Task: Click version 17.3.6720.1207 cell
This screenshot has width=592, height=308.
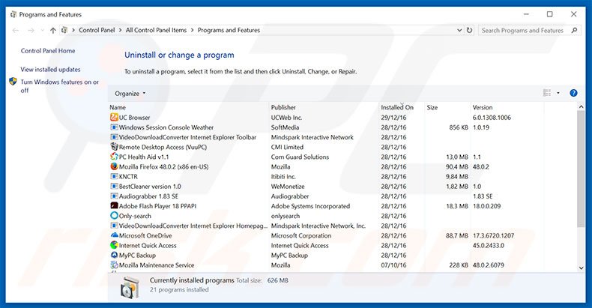Action: point(493,235)
